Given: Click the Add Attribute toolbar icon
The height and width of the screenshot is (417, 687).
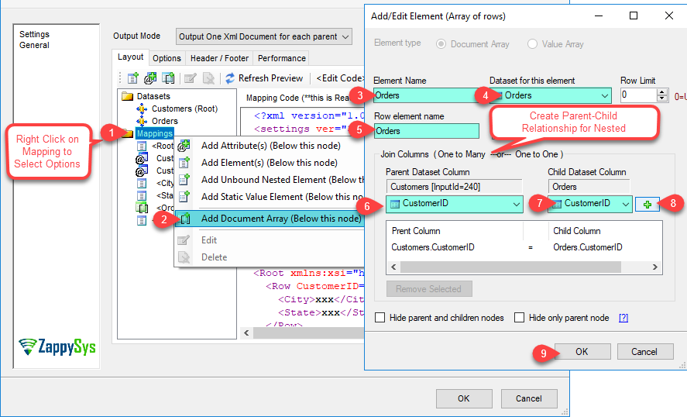Looking at the screenshot, I should click(x=150, y=78).
